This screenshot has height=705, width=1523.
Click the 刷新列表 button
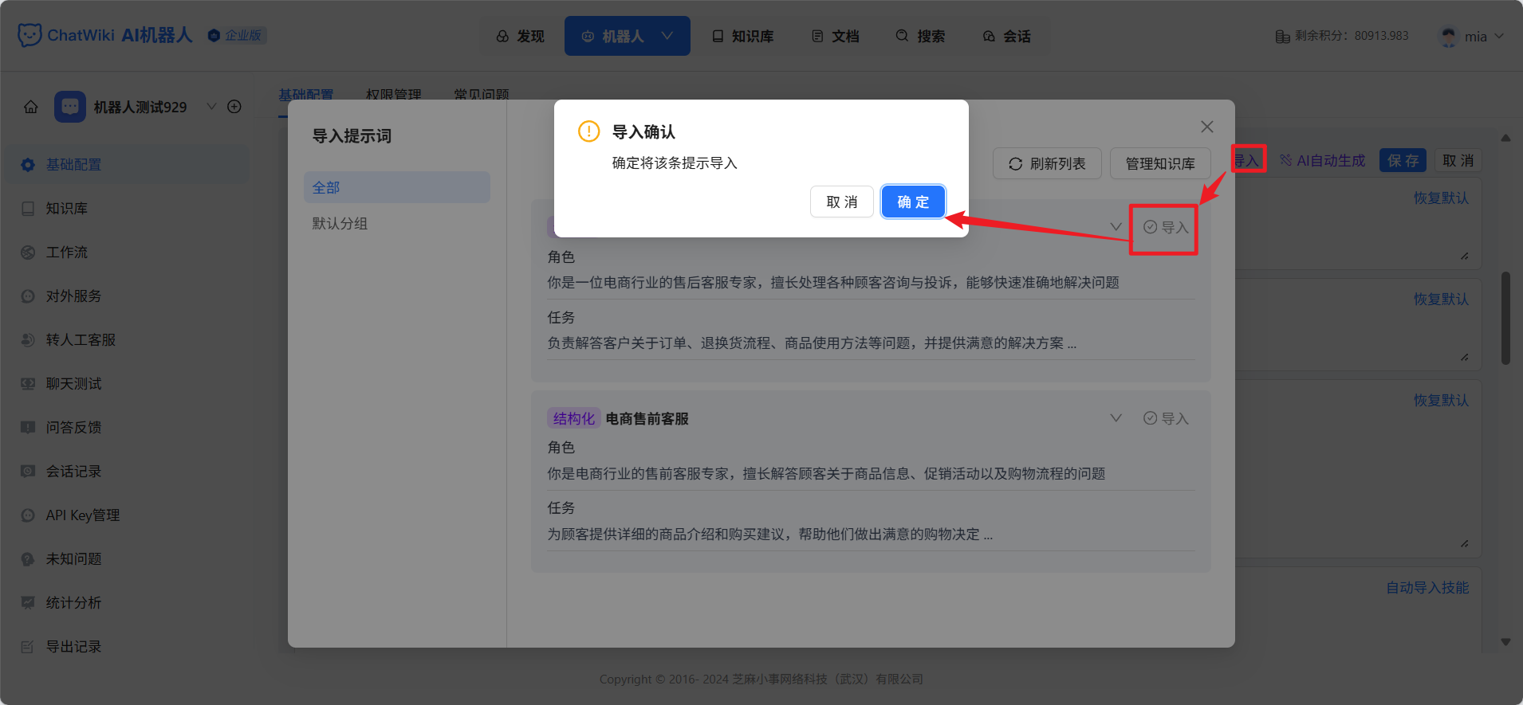pyautogui.click(x=1047, y=163)
